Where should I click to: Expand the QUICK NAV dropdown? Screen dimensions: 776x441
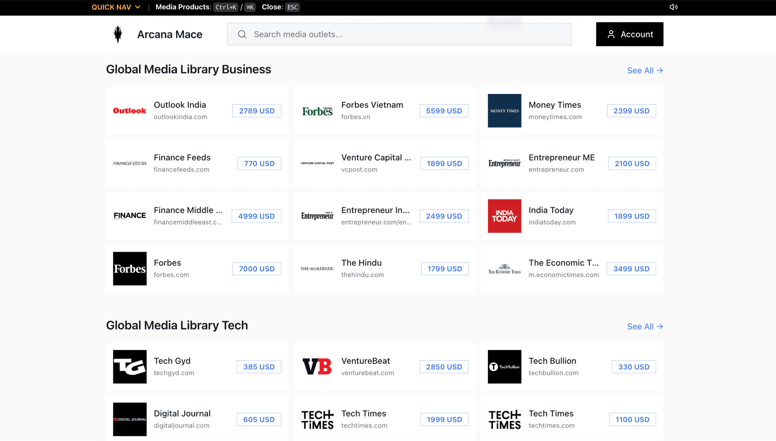tap(116, 7)
